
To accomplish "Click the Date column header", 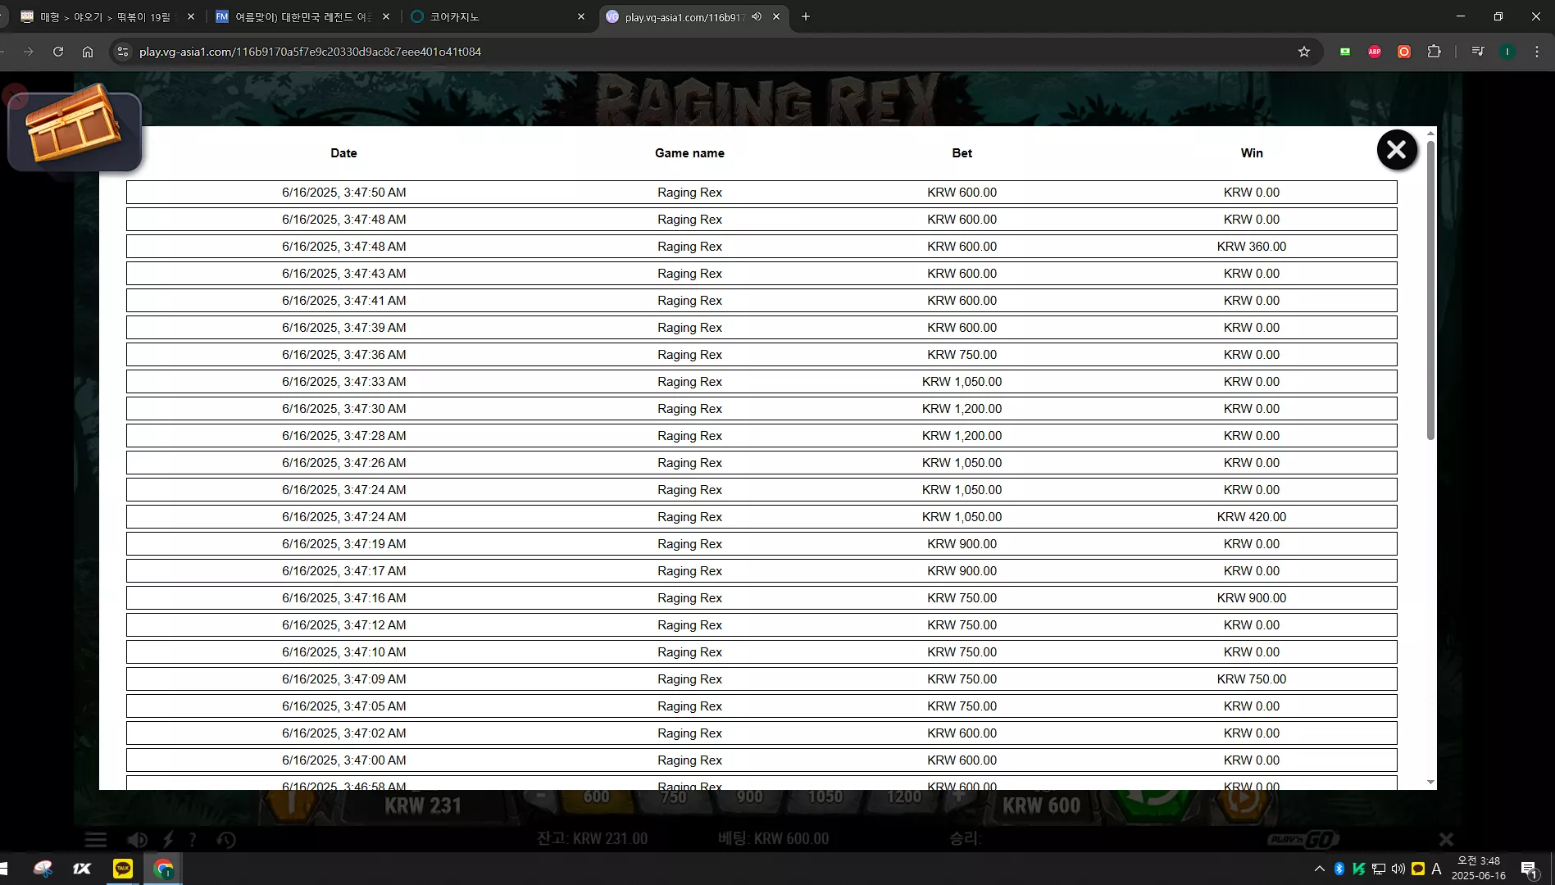I will click(343, 153).
